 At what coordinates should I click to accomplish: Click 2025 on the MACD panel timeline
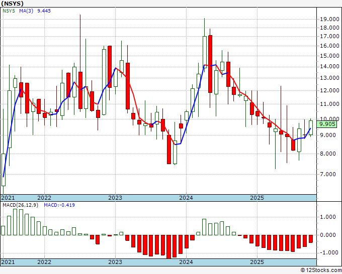(257, 262)
